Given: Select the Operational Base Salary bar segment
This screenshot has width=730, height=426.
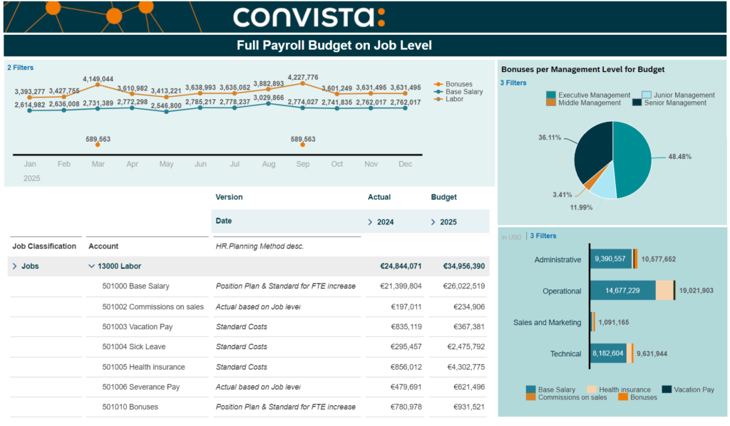Looking at the screenshot, I should click(622, 291).
